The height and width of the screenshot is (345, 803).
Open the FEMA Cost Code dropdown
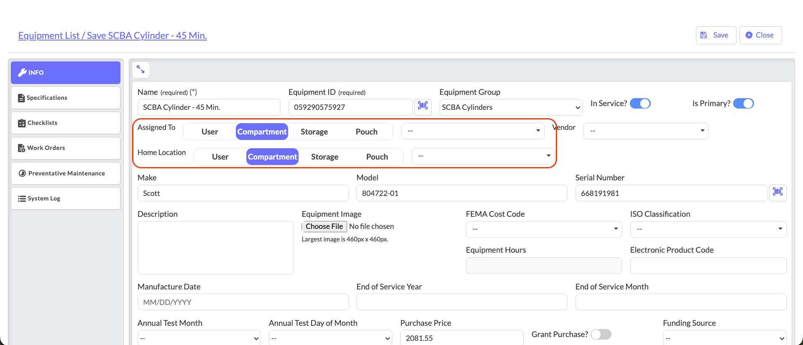[x=544, y=229]
